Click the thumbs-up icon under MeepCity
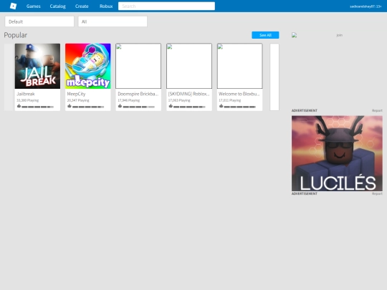387x290 pixels. pos(70,106)
